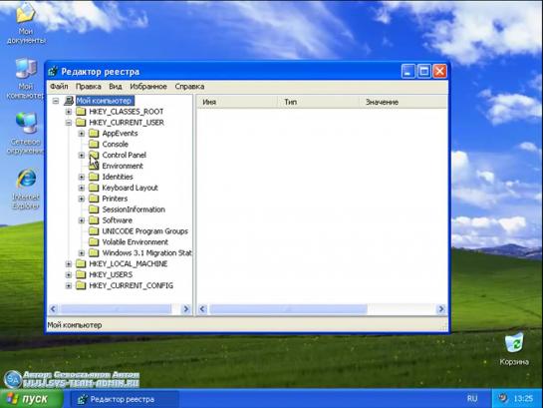
Task: Expand the HKEY_USERS branch
Action: pyautogui.click(x=69, y=275)
